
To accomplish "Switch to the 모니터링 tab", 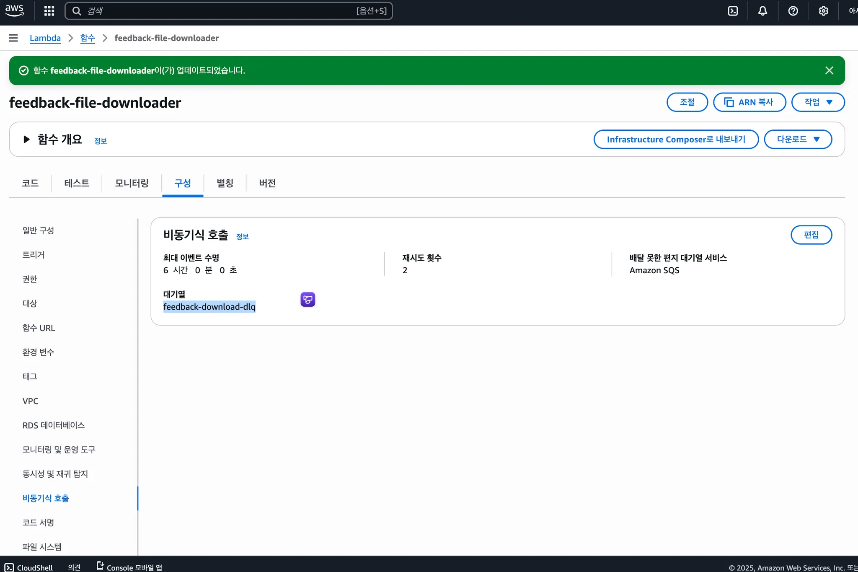I will tap(132, 183).
